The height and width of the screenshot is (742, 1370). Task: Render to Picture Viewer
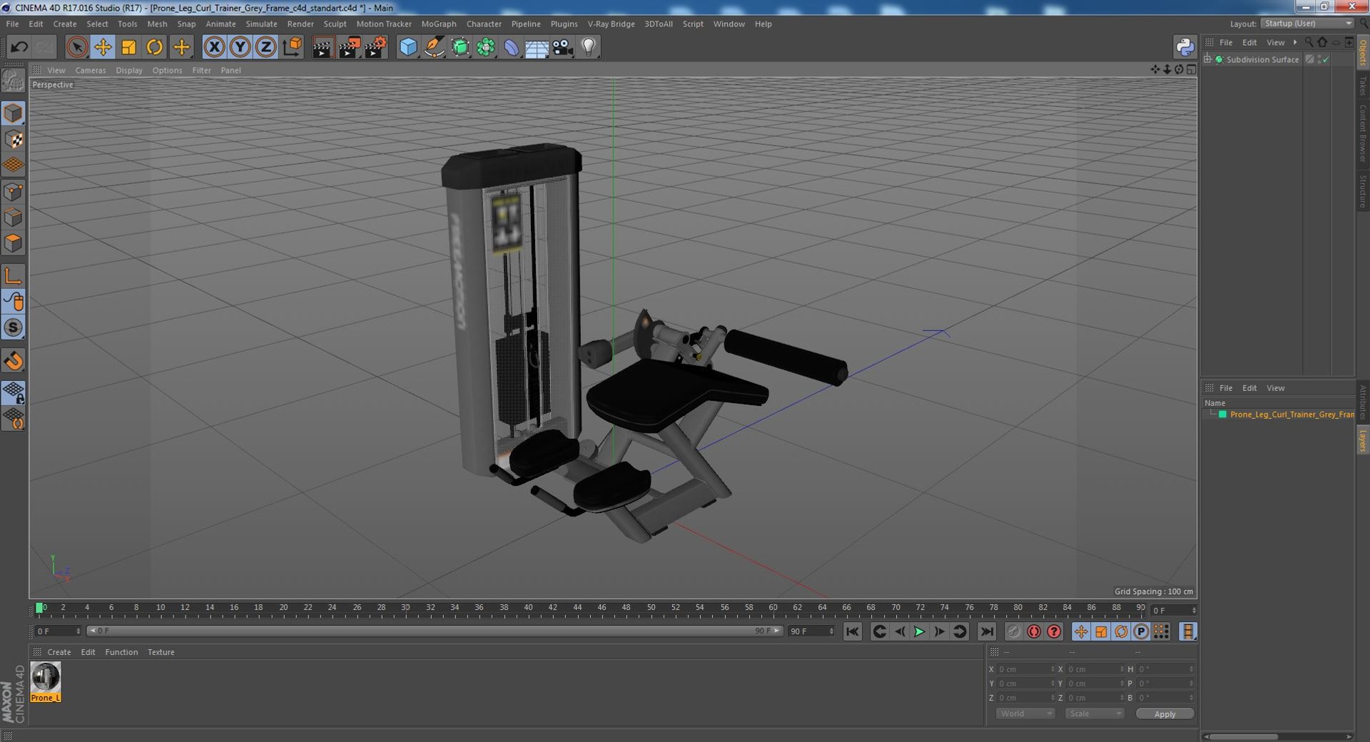349,47
